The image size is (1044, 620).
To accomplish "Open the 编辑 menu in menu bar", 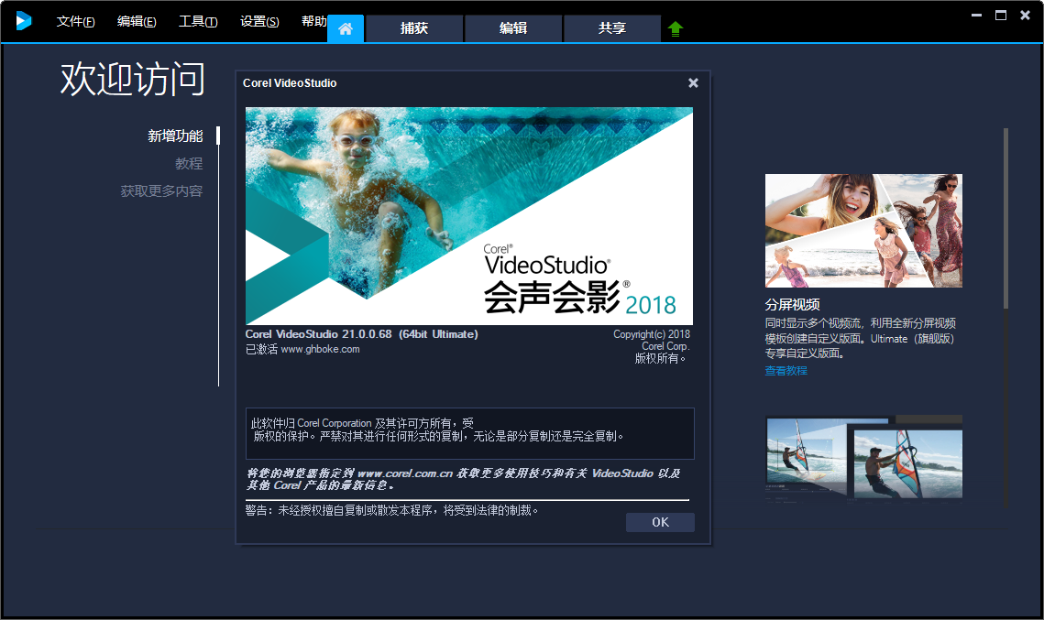I will [x=137, y=21].
